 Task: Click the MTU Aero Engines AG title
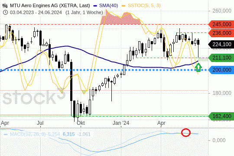(x=50, y=6)
